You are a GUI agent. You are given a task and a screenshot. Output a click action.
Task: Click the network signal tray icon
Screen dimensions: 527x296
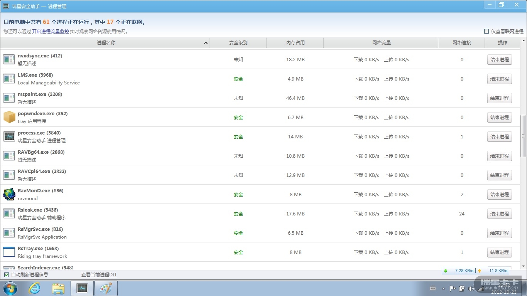tap(480, 288)
